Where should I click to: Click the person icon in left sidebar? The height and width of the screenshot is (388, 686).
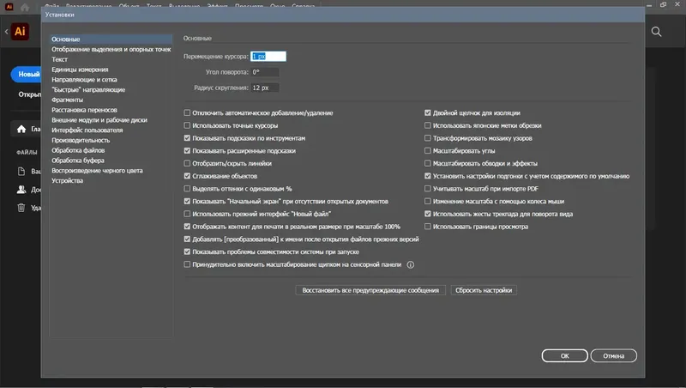21,189
